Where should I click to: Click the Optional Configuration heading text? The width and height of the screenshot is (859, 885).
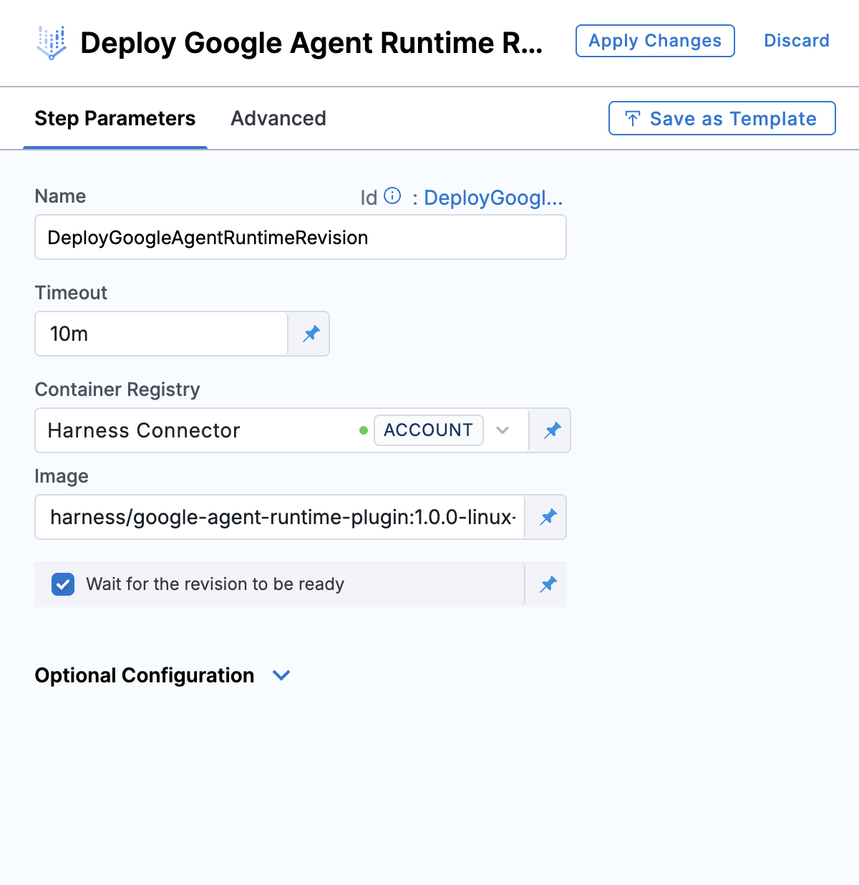[x=145, y=675]
